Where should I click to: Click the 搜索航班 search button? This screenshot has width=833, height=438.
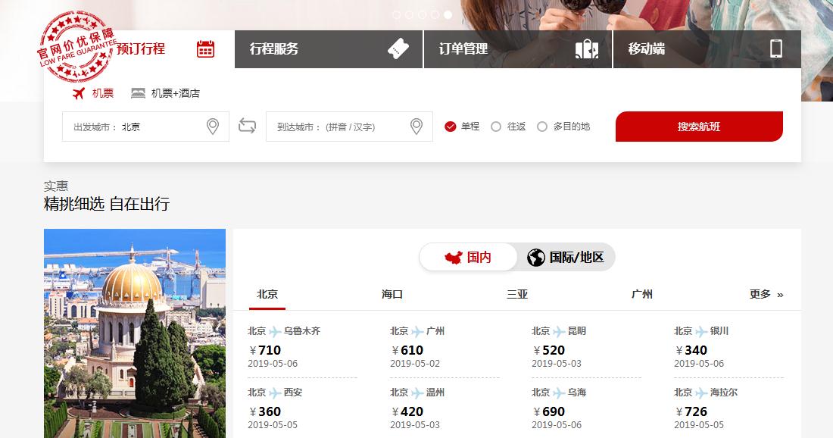698,126
